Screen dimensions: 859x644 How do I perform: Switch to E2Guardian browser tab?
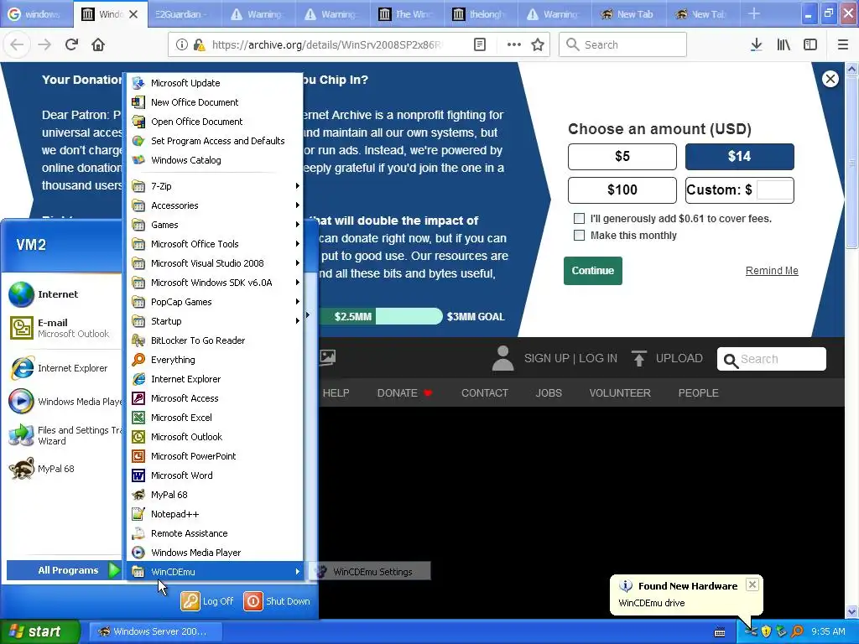pyautogui.click(x=185, y=14)
